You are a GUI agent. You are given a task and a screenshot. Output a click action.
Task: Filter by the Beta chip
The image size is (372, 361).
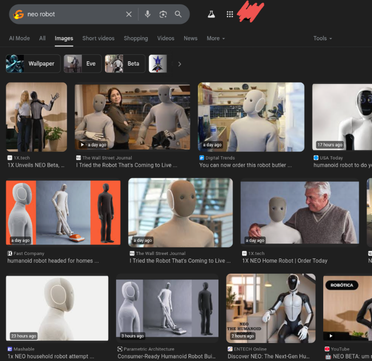coord(125,64)
